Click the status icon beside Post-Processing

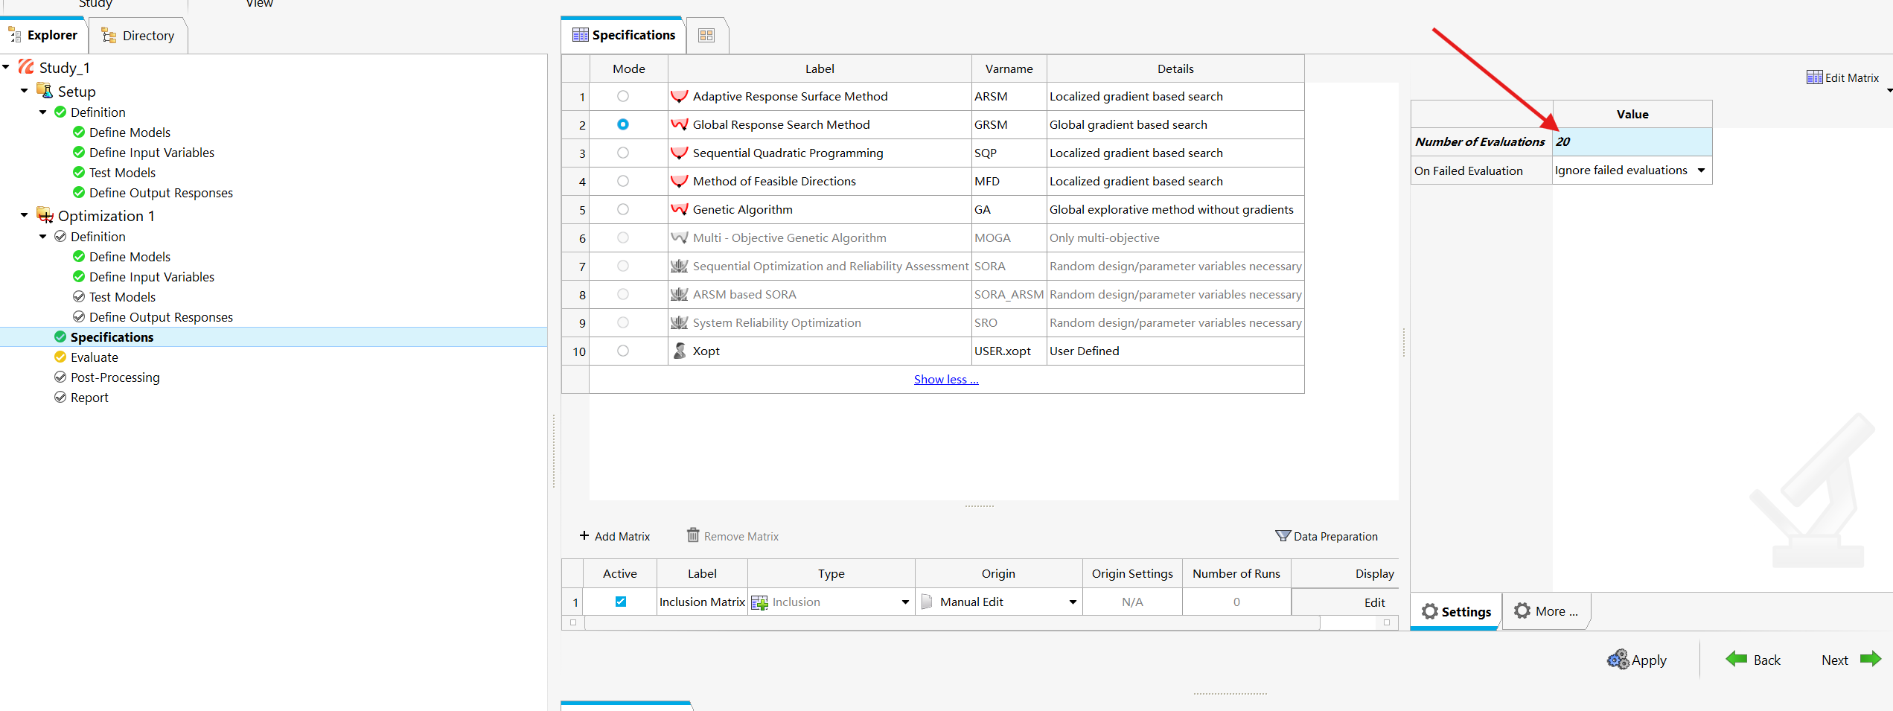coord(60,377)
